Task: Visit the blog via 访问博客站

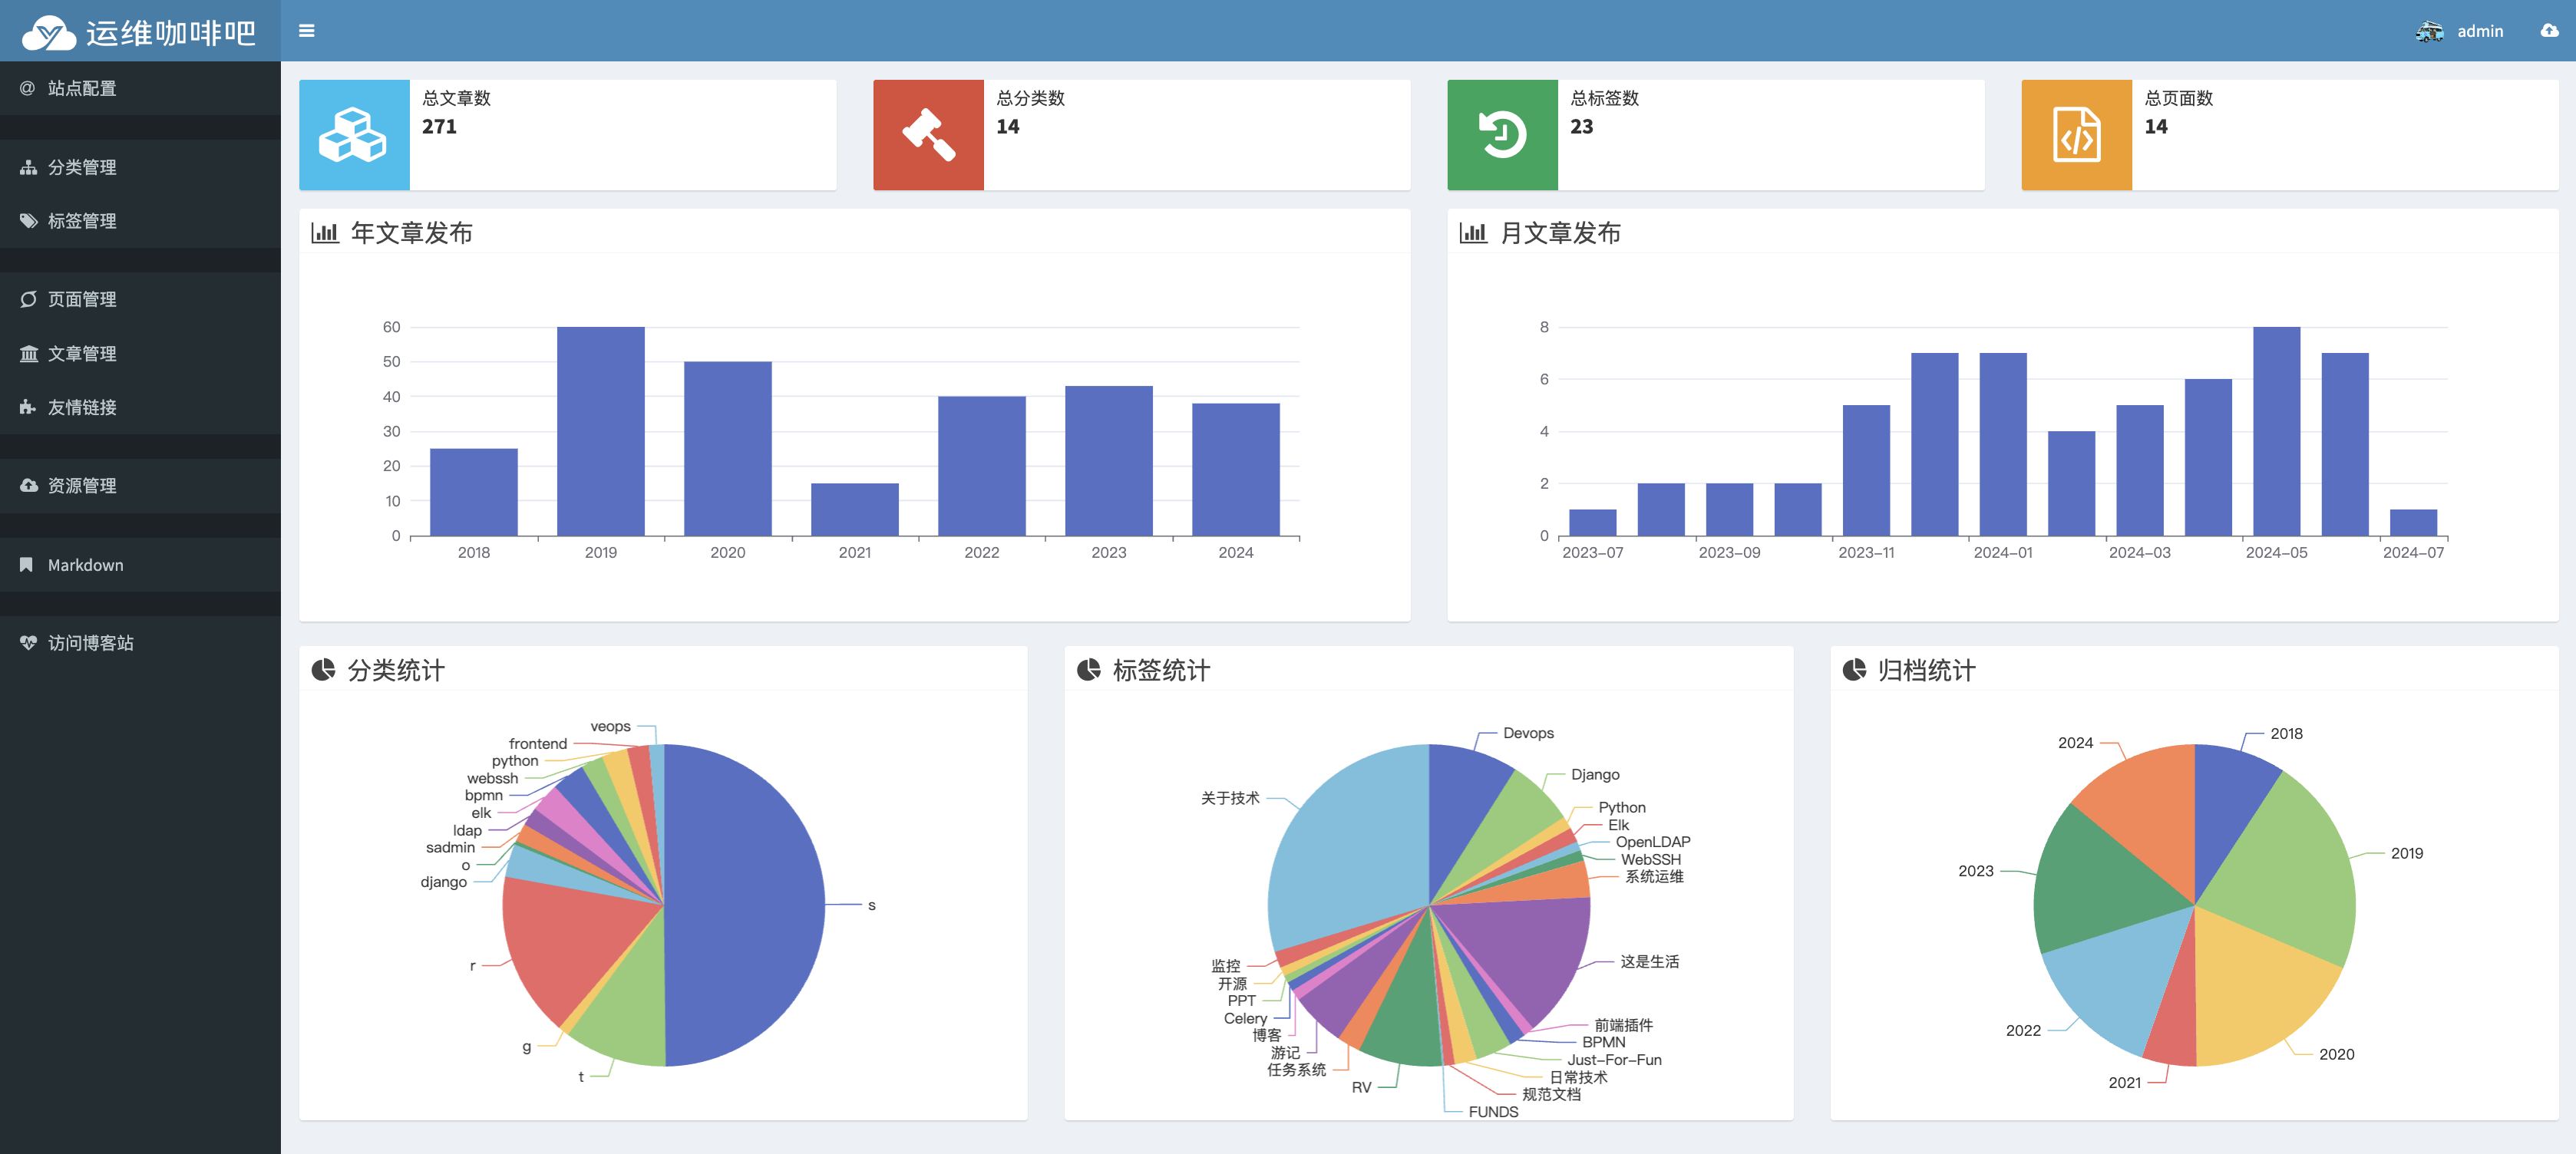Action: point(90,643)
